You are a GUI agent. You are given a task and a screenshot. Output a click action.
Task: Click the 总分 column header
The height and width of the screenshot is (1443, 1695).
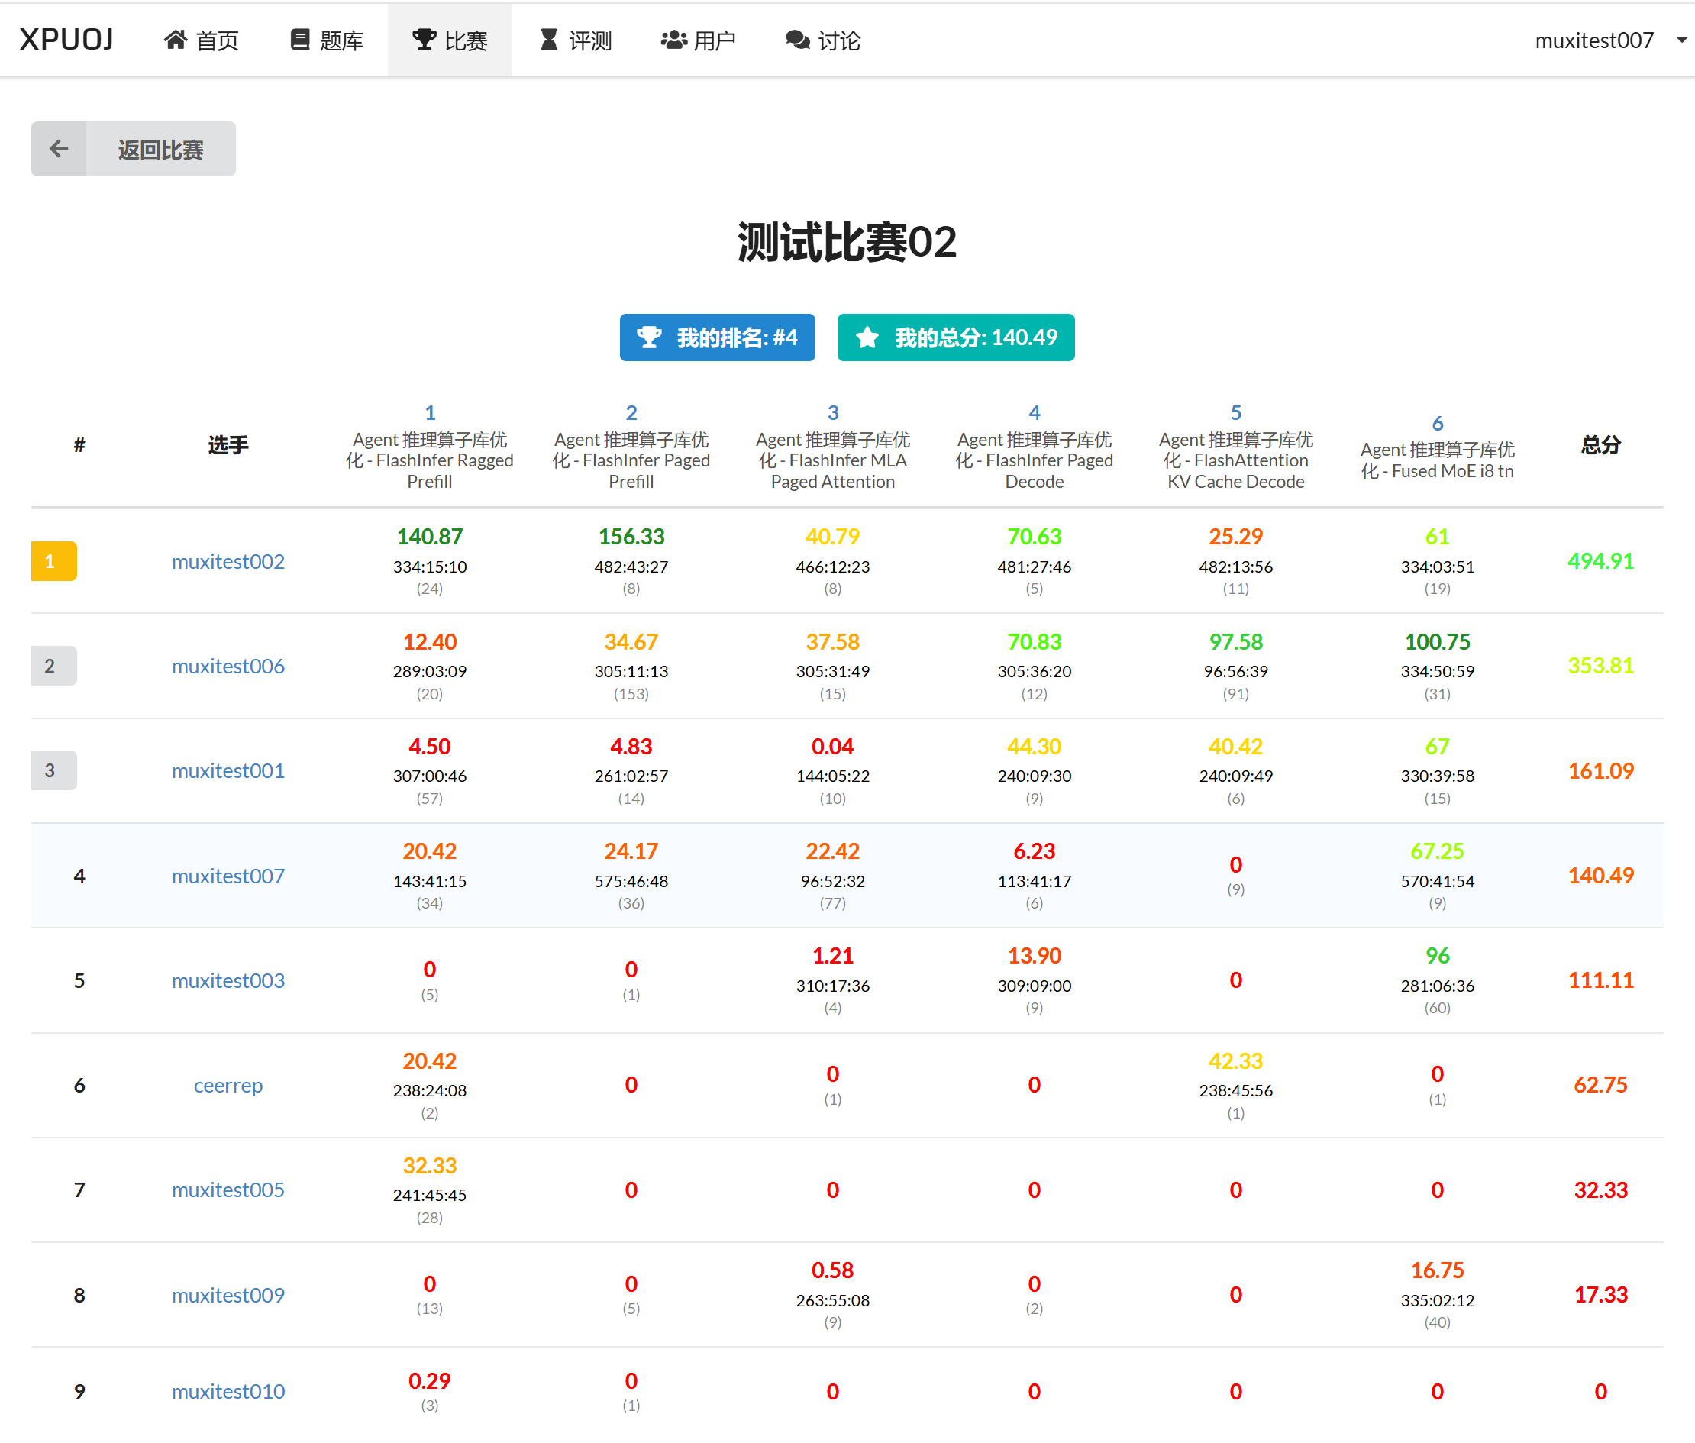(x=1600, y=445)
